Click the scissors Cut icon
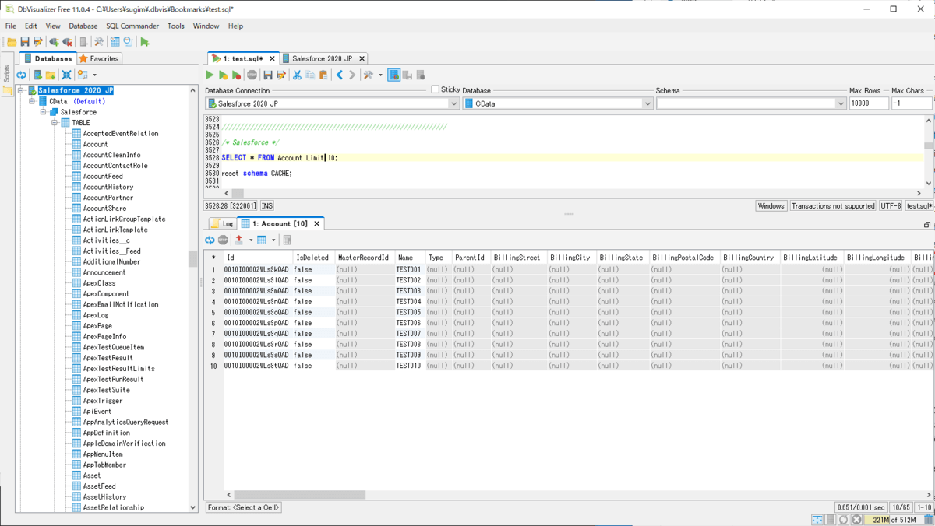The width and height of the screenshot is (935, 526). pos(297,75)
